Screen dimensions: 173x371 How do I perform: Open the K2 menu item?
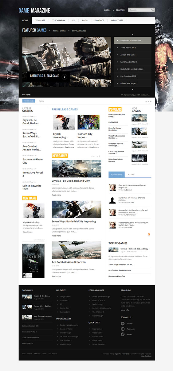point(74,20)
